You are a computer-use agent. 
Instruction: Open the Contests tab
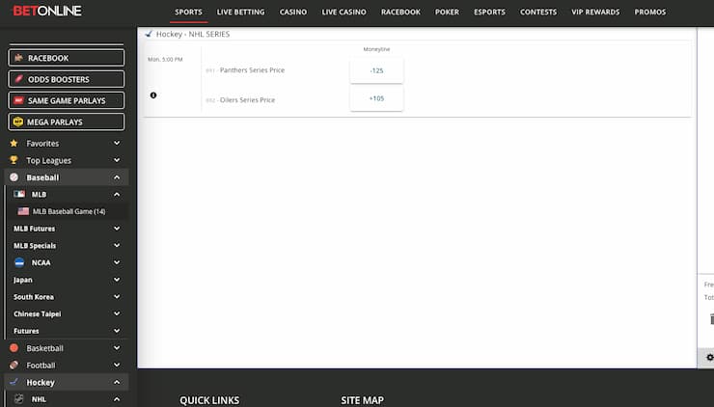(x=538, y=12)
